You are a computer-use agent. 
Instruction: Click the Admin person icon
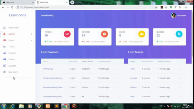pyautogui.click(x=4, y=34)
